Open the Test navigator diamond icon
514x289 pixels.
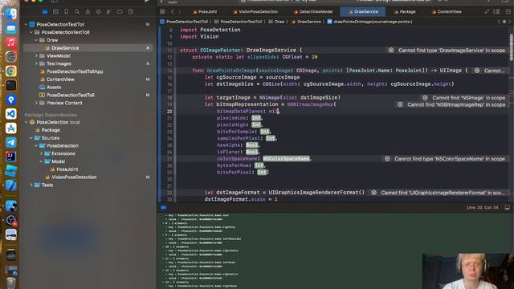[x=98, y=12]
